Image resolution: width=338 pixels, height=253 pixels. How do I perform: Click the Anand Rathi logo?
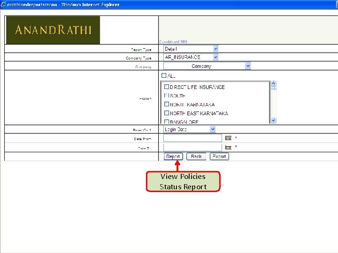click(x=53, y=30)
